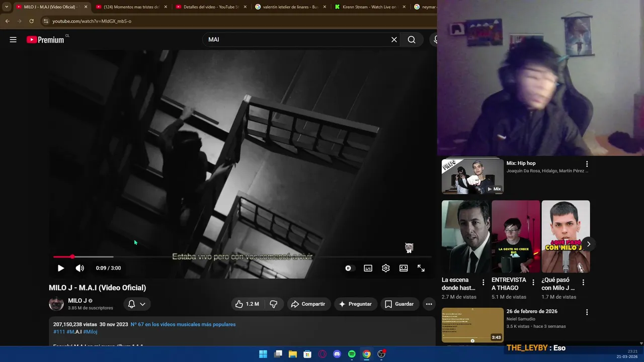Open Nº 67 en los videos musicales link
The image size is (644, 362).
pos(183,324)
